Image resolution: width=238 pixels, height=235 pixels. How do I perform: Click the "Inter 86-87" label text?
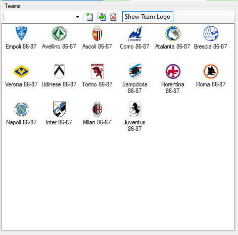[59, 122]
